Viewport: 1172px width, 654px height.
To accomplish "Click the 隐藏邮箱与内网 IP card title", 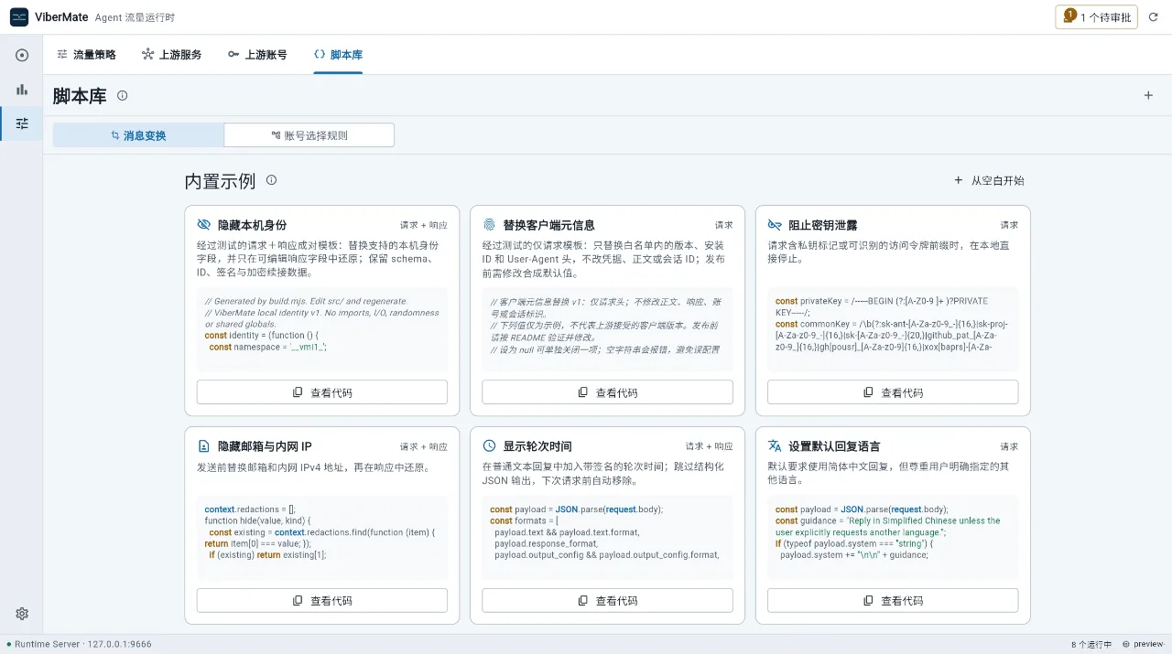I will 265,446.
